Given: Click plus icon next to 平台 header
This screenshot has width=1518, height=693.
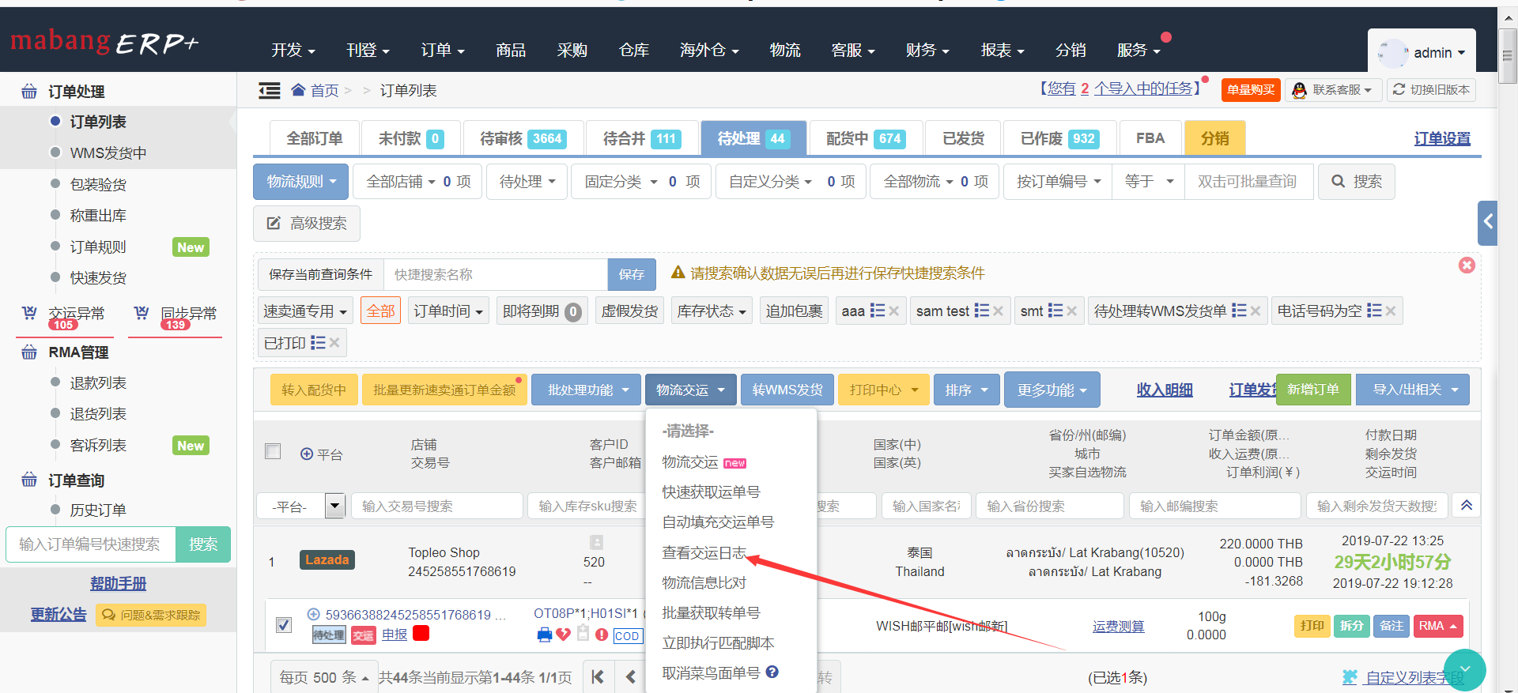Looking at the screenshot, I should [307, 454].
